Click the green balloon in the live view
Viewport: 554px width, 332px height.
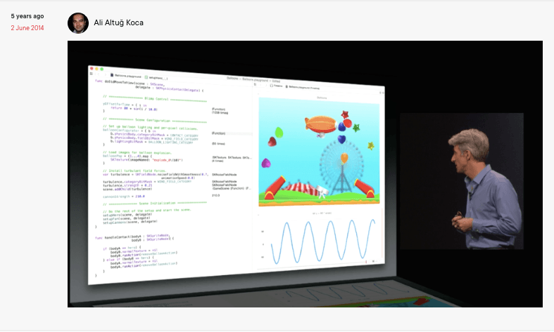tap(278, 131)
